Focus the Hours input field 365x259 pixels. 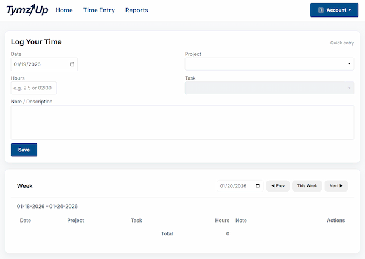pos(33,88)
